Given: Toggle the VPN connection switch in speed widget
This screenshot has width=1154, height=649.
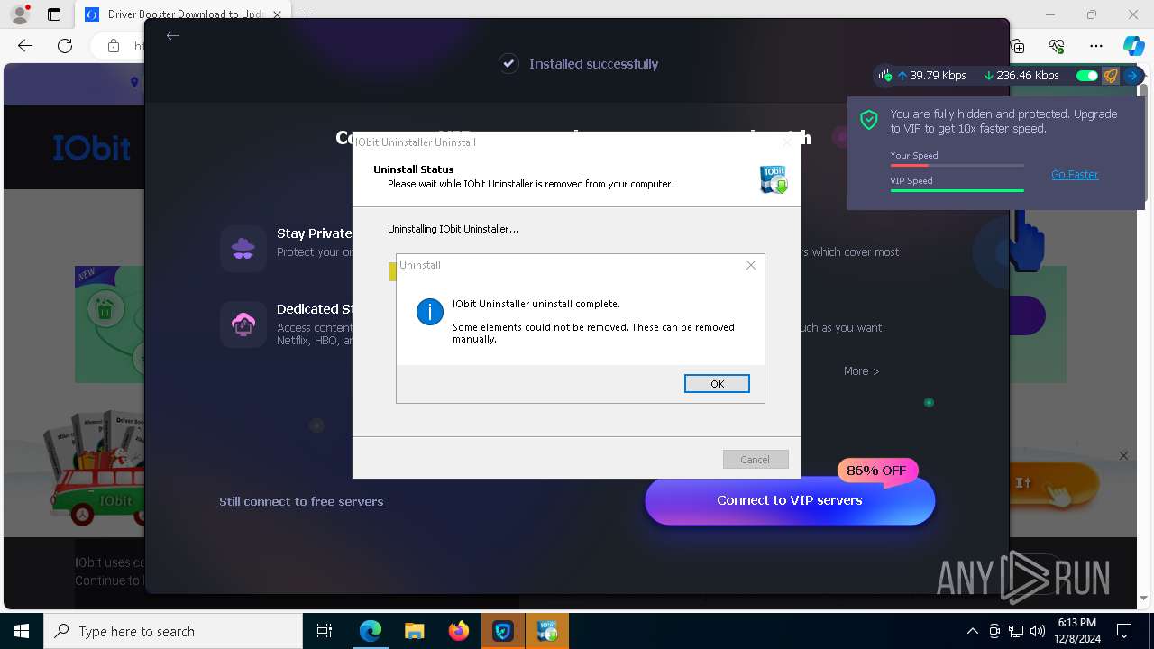Looking at the screenshot, I should [x=1087, y=76].
